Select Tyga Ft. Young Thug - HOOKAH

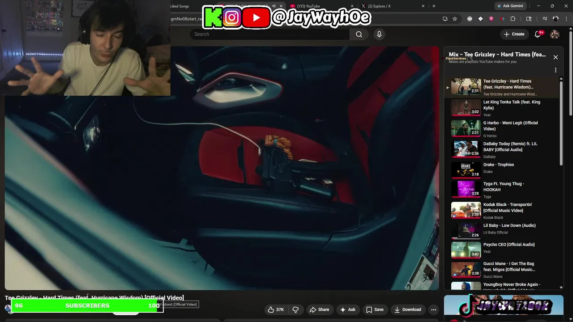[501, 190]
